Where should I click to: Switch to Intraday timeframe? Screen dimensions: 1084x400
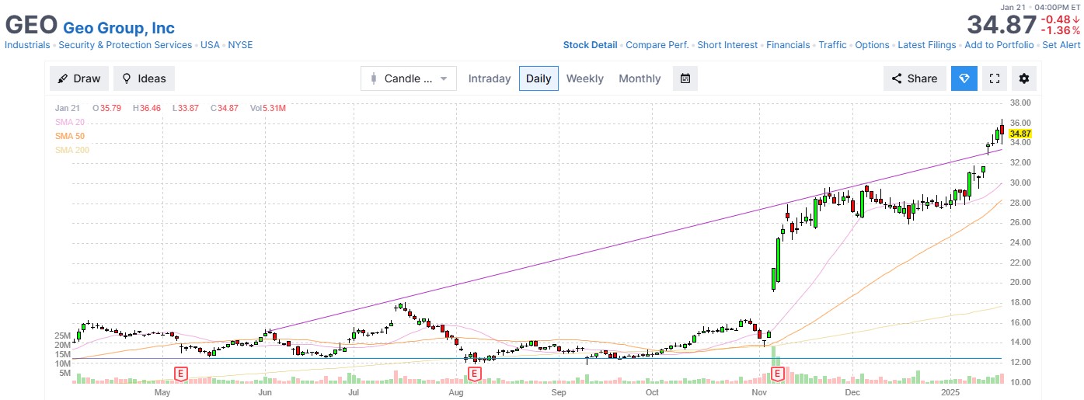point(490,78)
